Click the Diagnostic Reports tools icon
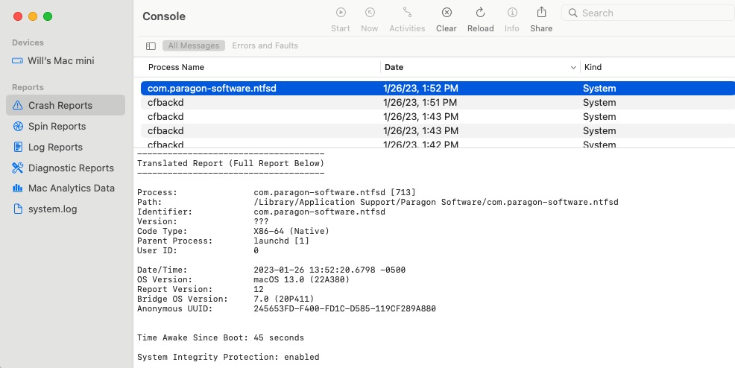Screen dimensions: 735x368 (18, 168)
